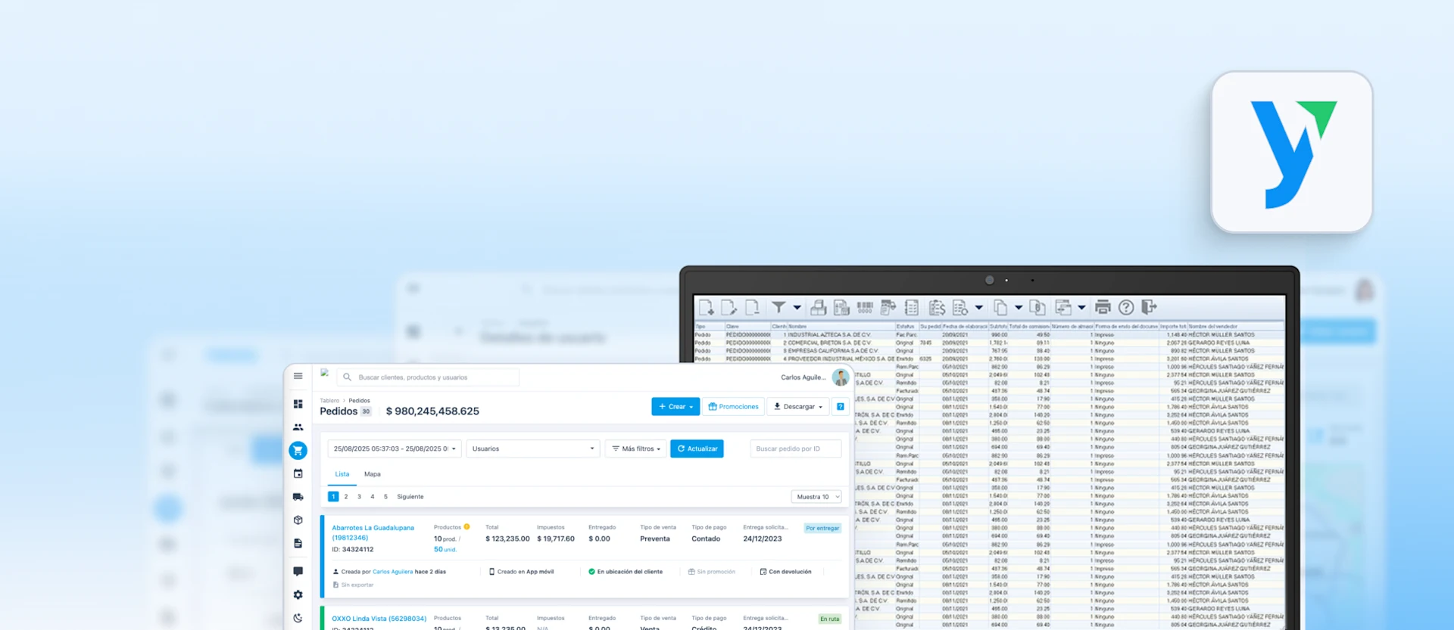Click the Carlos Aguilera creator link
The width and height of the screenshot is (1454, 630).
click(392, 572)
